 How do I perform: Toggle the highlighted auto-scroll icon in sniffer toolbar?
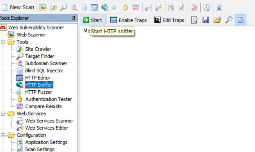pos(241,20)
